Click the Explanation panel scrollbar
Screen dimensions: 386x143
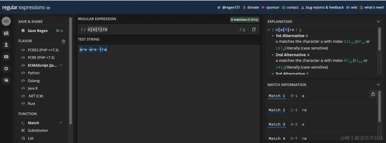coord(379,39)
